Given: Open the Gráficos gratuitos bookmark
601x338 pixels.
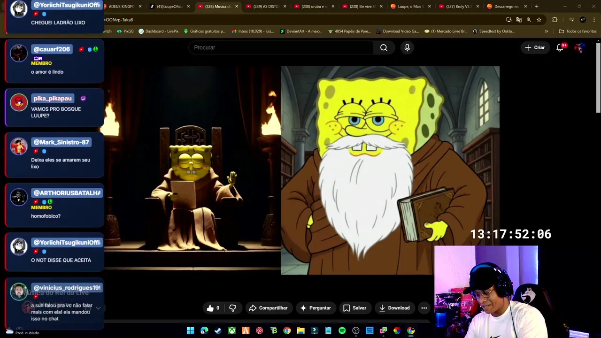Looking at the screenshot, I should point(205,31).
